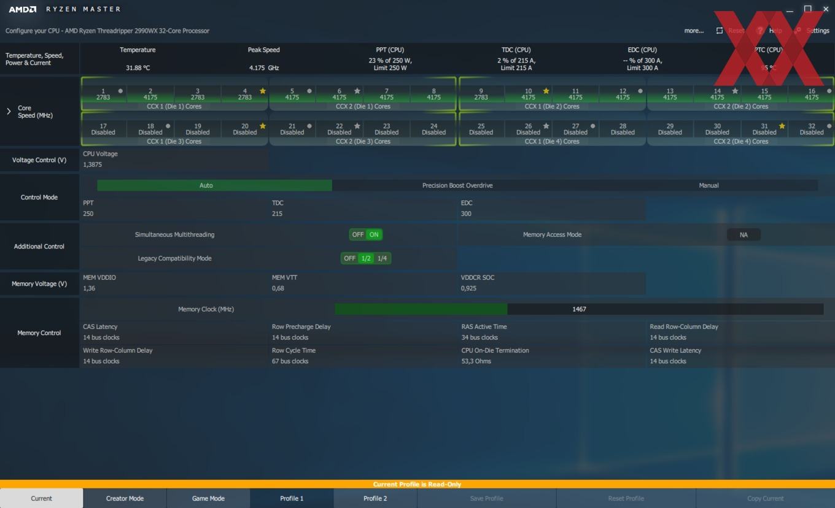Image resolution: width=835 pixels, height=508 pixels.
Task: Click the PPT (CPU) 23 % of 250 W reading
Action: [x=390, y=61]
